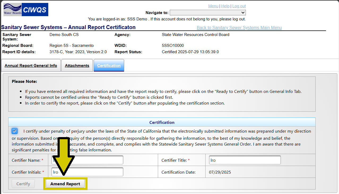Uncheck the certification perjury statement checkbox
The height and width of the screenshot is (194, 339).
tap(15, 131)
